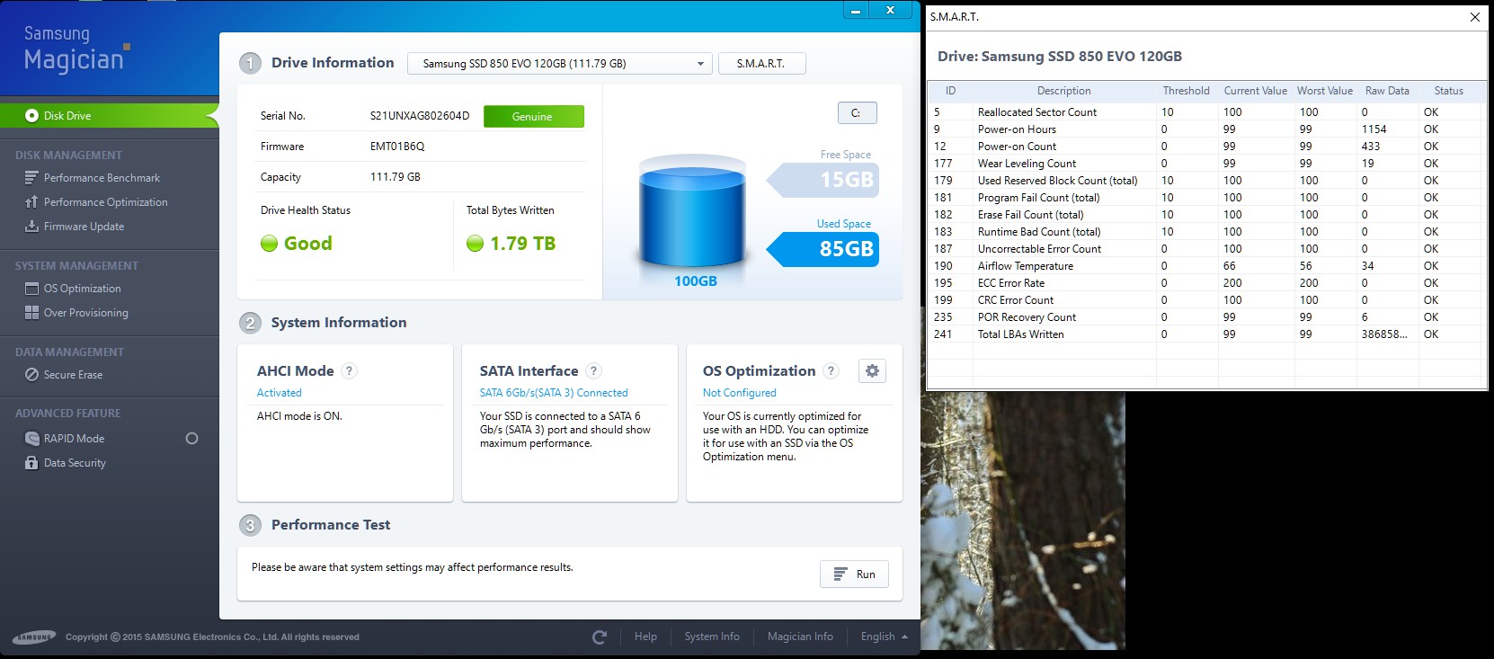Screen dimensions: 1494x659
Task: Select Used Reserved Block Count (total) row
Action: (1206, 181)
